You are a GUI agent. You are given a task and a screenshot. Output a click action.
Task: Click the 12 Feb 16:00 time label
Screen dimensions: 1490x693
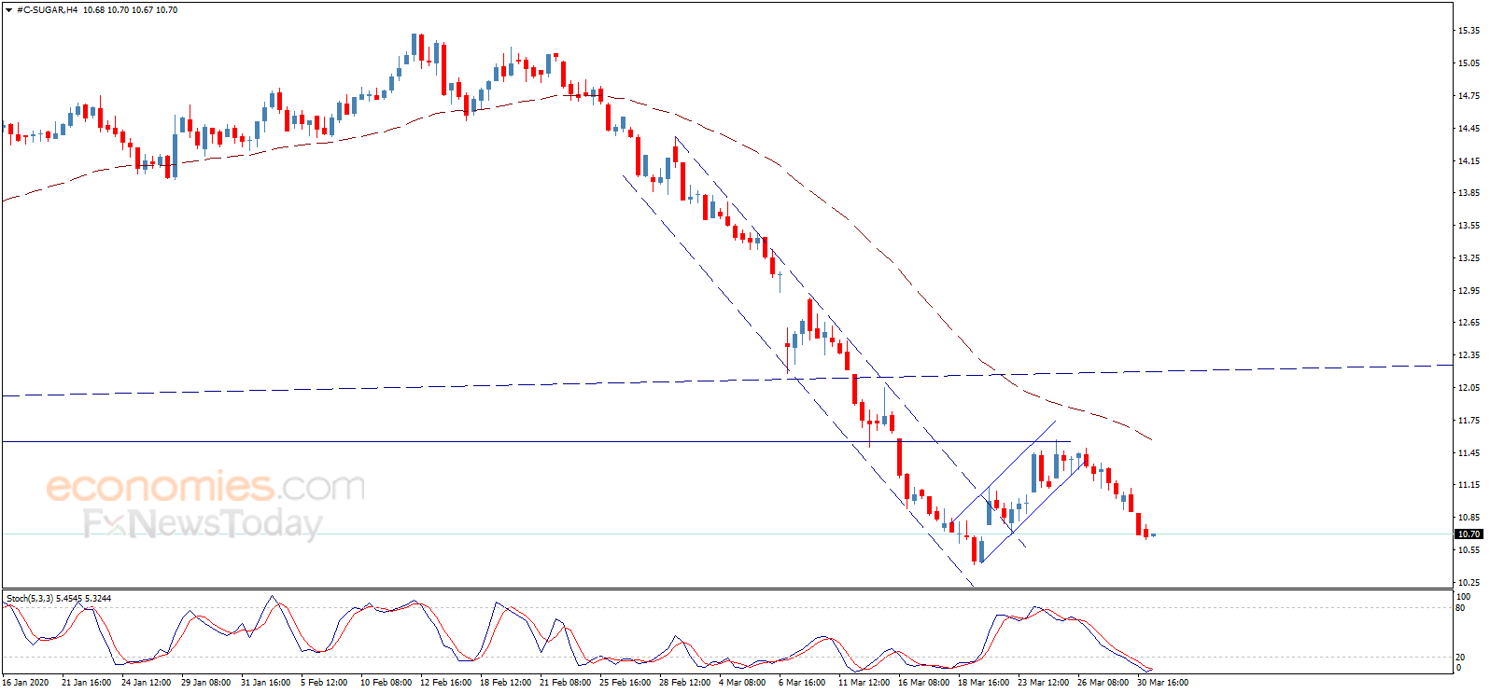pyautogui.click(x=445, y=683)
